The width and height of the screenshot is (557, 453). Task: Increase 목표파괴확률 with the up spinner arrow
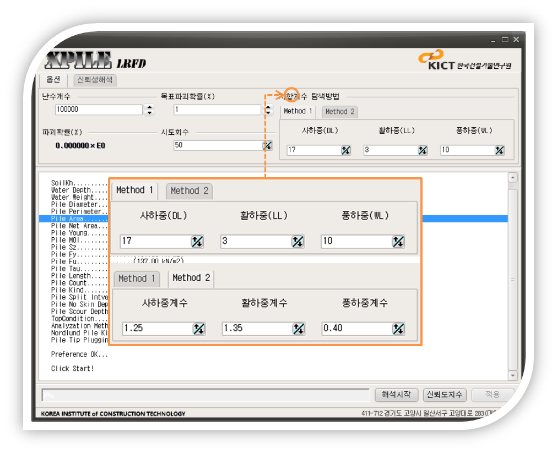point(268,107)
